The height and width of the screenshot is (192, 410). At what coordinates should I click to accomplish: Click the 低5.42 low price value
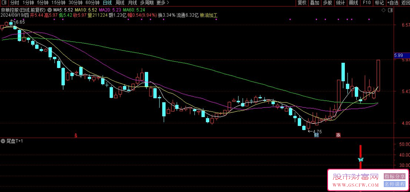click(66, 15)
